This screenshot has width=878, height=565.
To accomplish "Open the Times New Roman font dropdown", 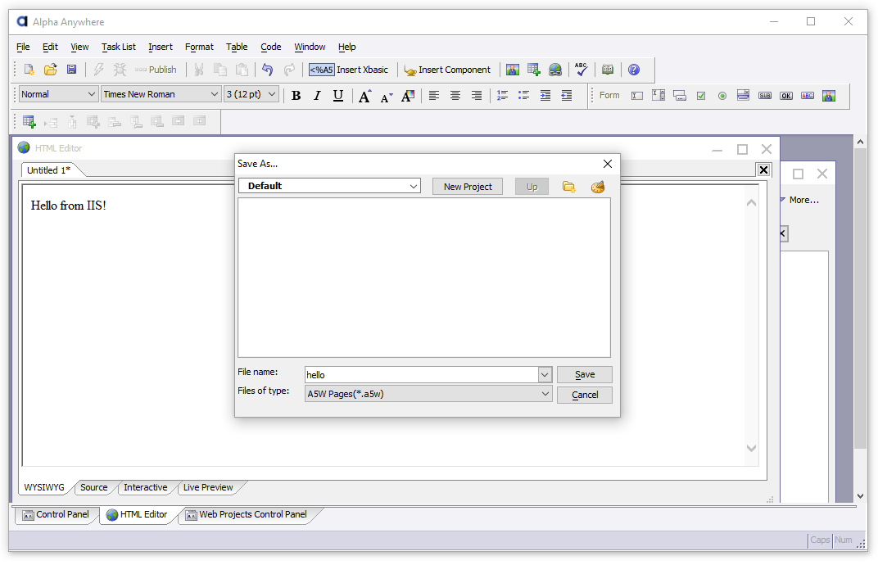I will tap(161, 94).
